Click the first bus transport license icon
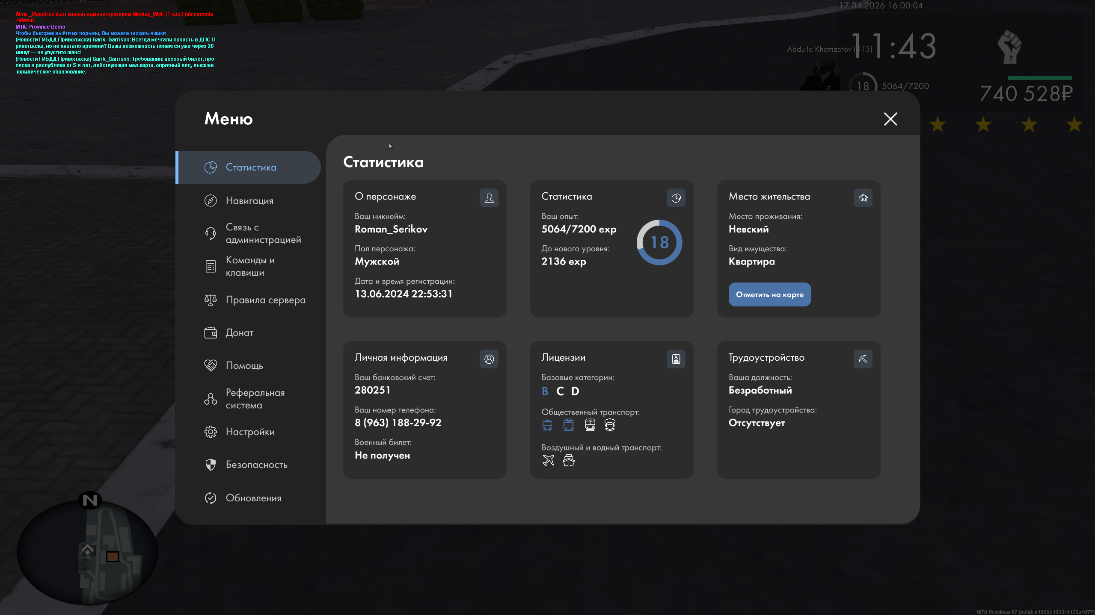 coord(547,425)
